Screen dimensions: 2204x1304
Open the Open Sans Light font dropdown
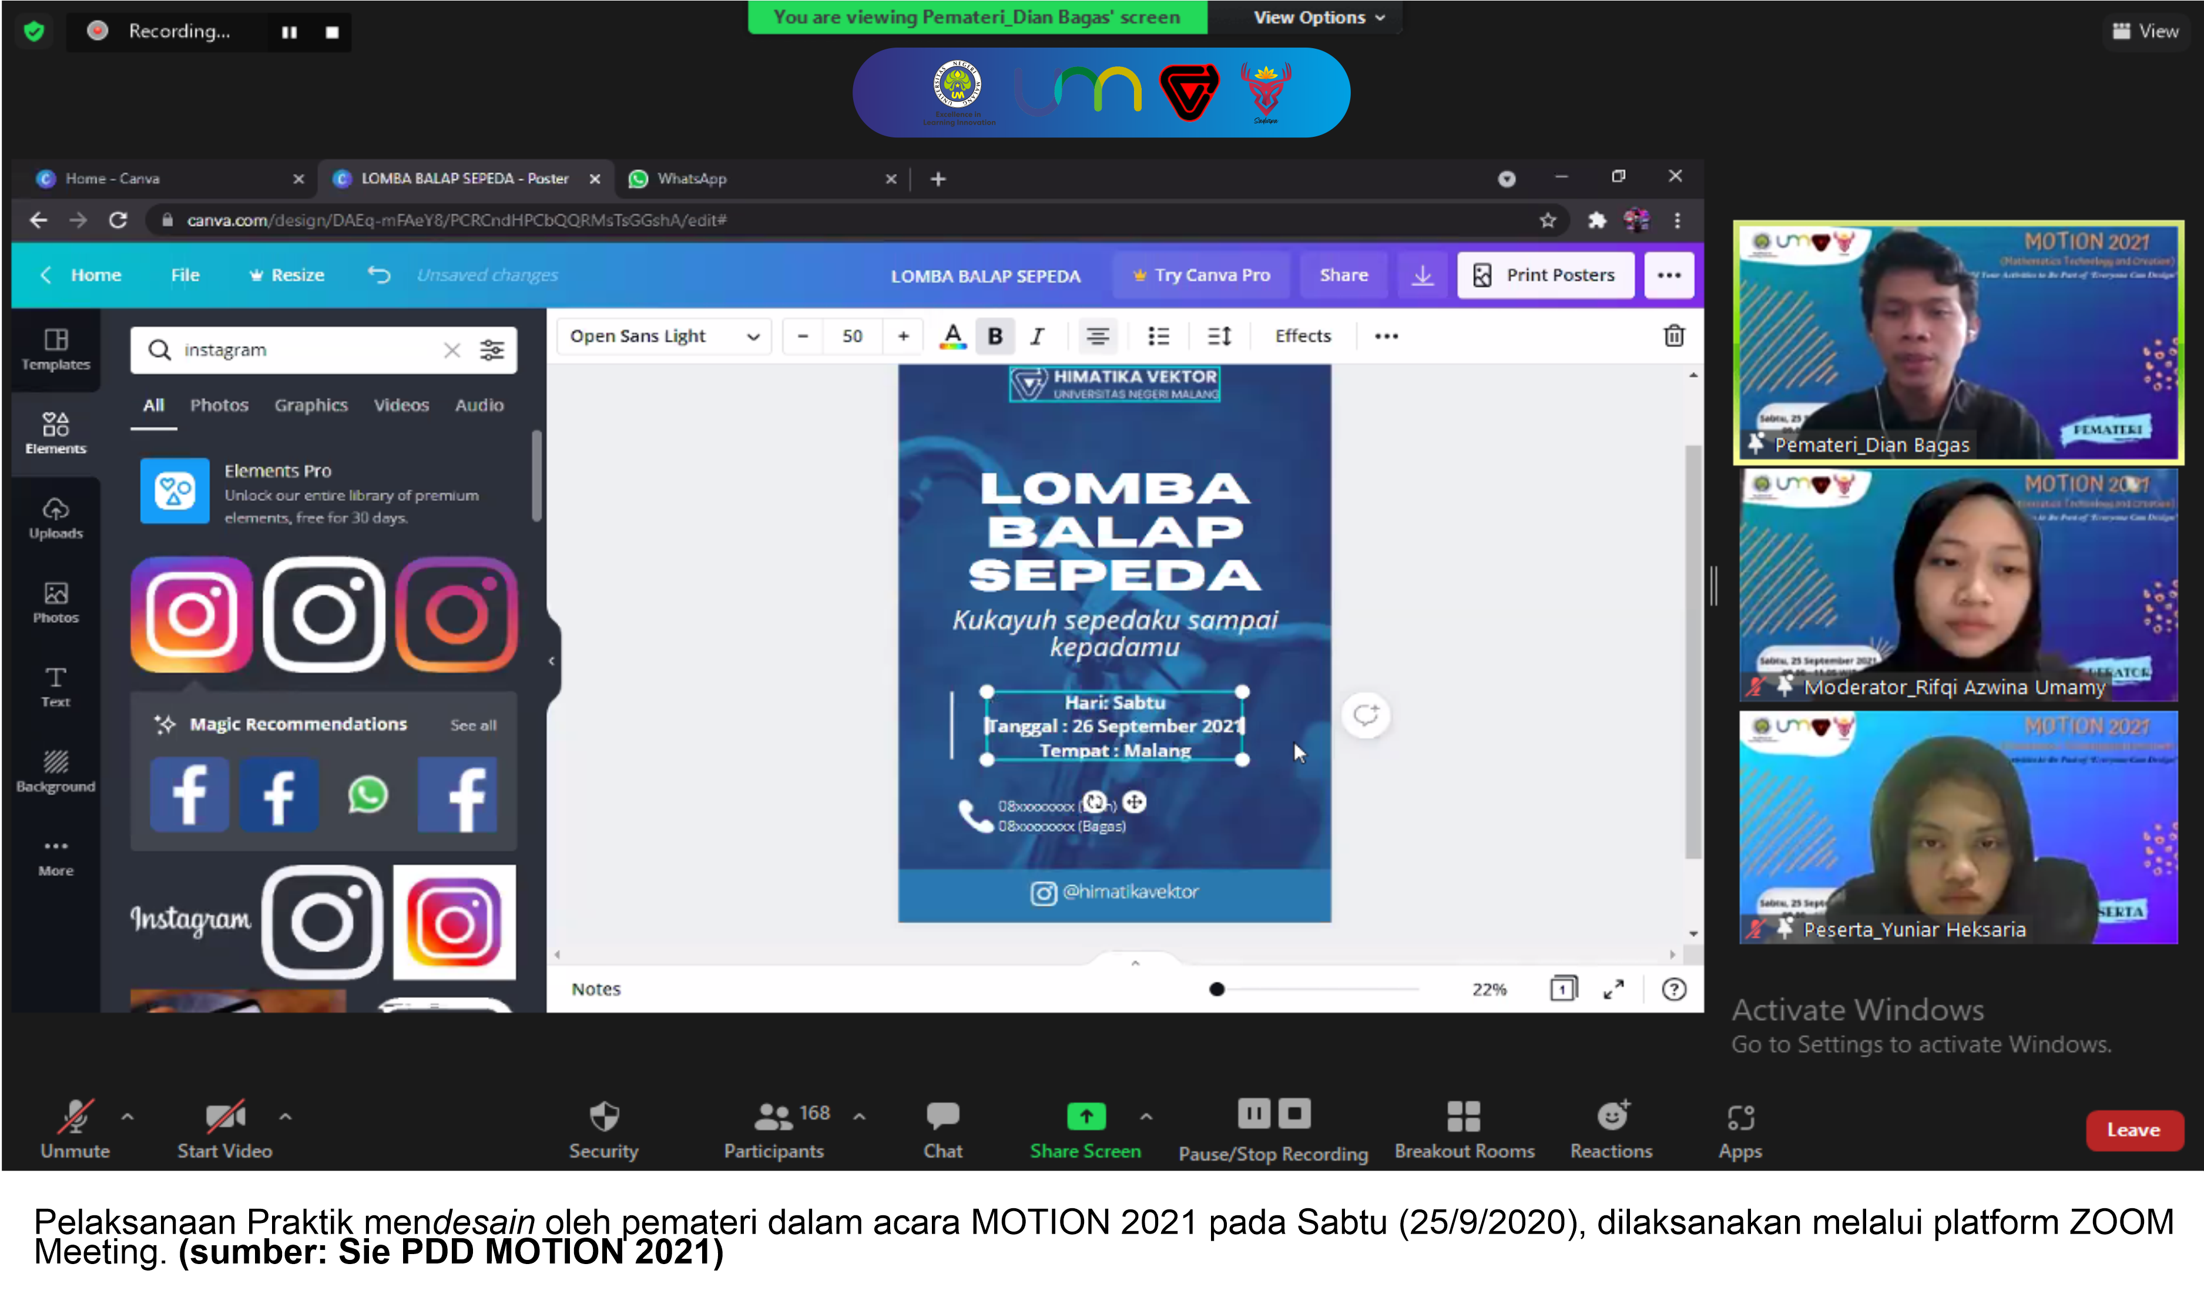tap(665, 335)
